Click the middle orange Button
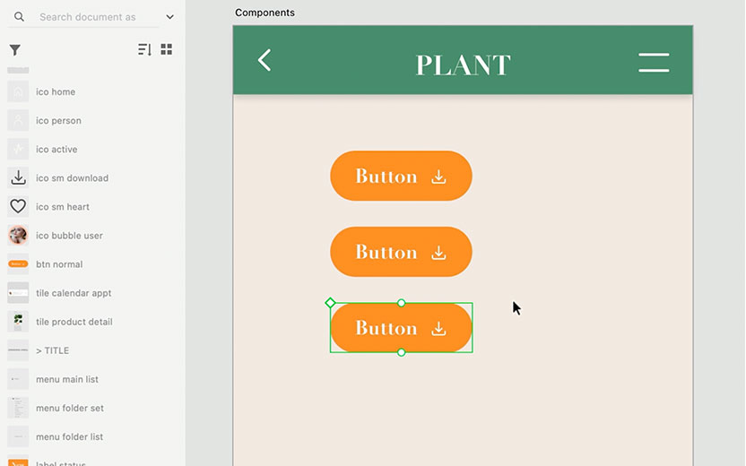 (401, 252)
